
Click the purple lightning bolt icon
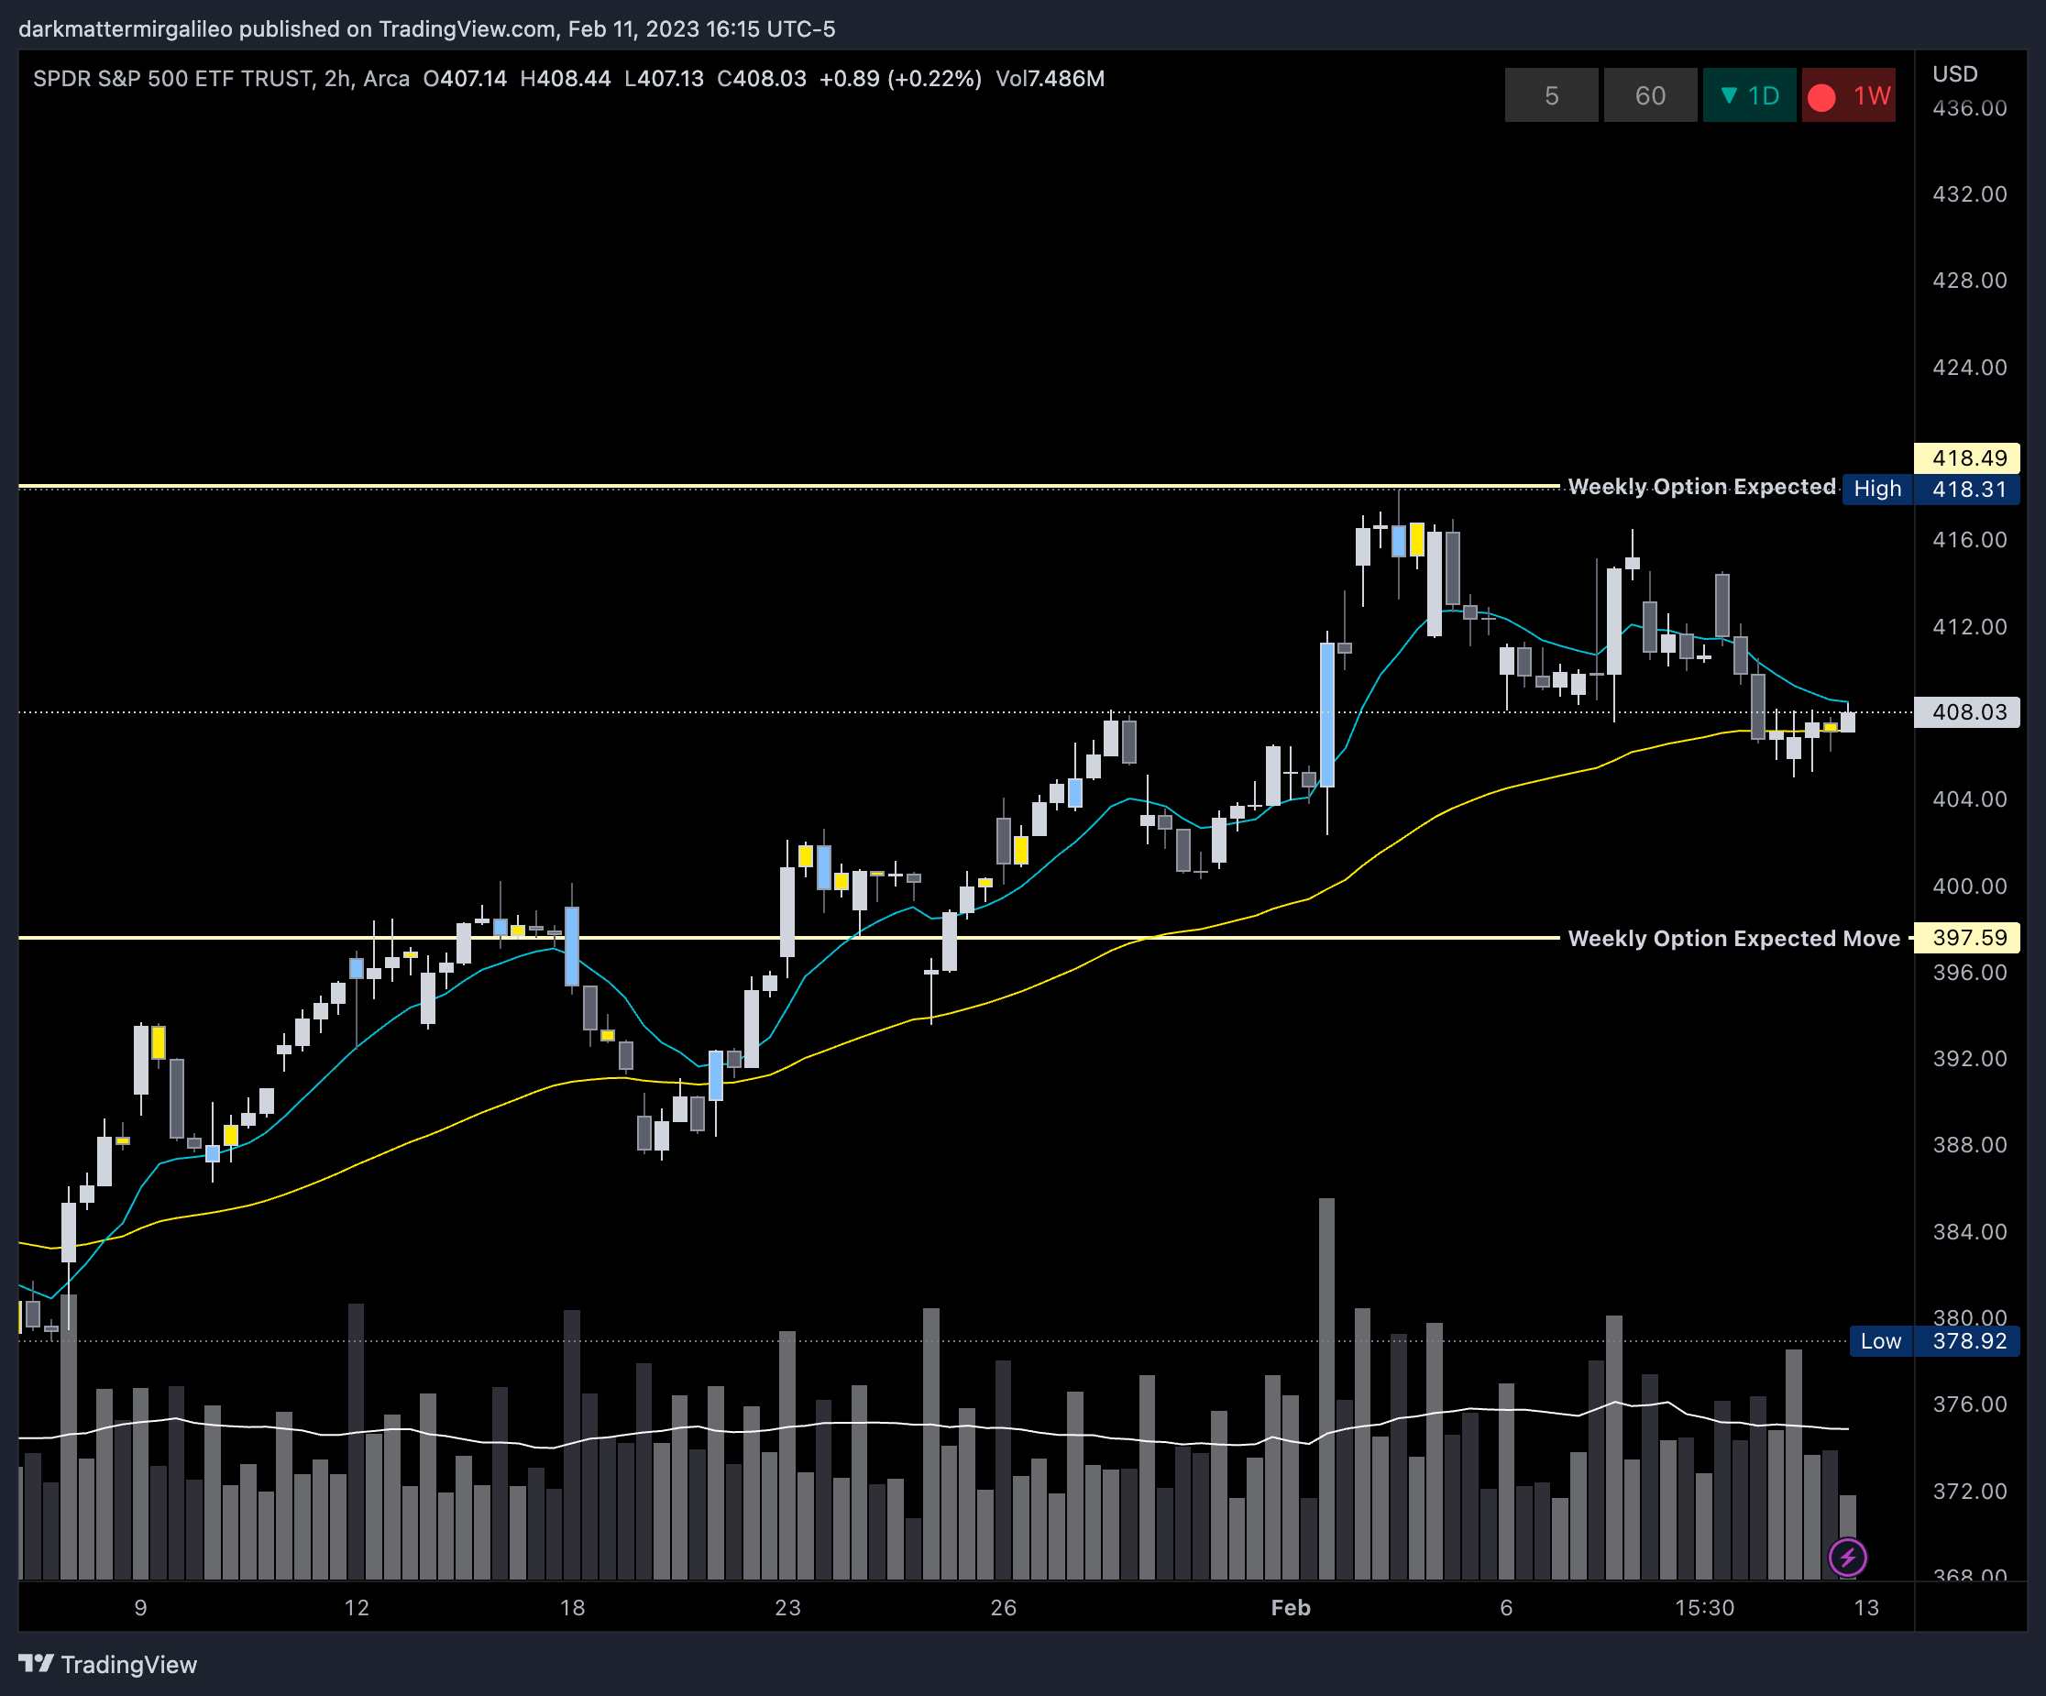(1847, 1557)
